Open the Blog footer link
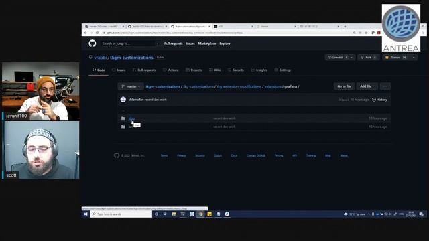Screen dimensions: 429x241 point(328,155)
